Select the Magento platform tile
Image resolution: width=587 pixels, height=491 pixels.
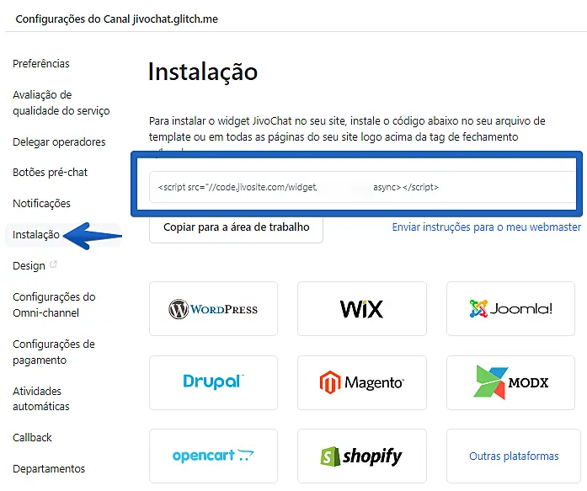(361, 382)
